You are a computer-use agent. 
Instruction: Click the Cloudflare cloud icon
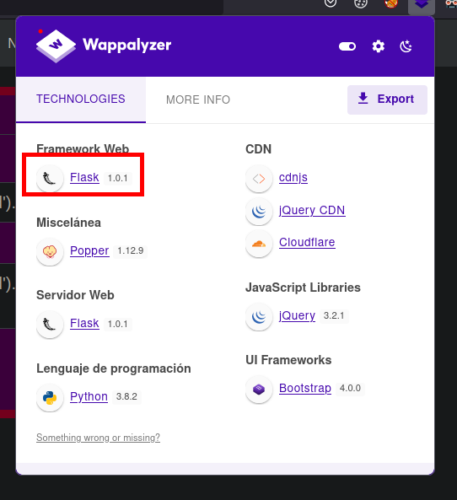pos(259,244)
